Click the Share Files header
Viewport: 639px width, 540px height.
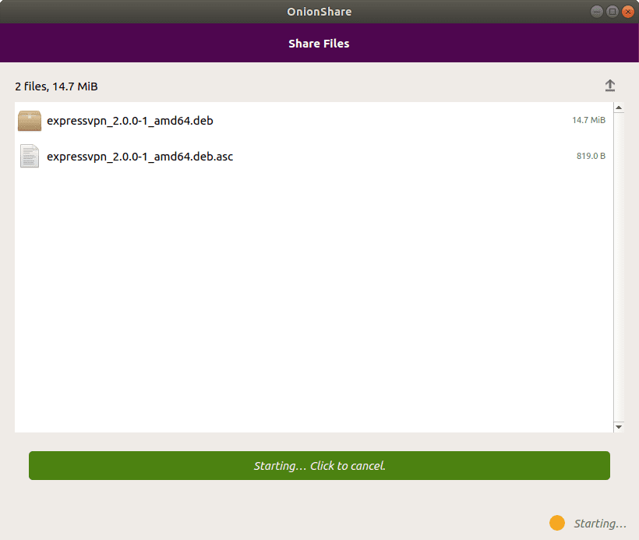coord(319,43)
